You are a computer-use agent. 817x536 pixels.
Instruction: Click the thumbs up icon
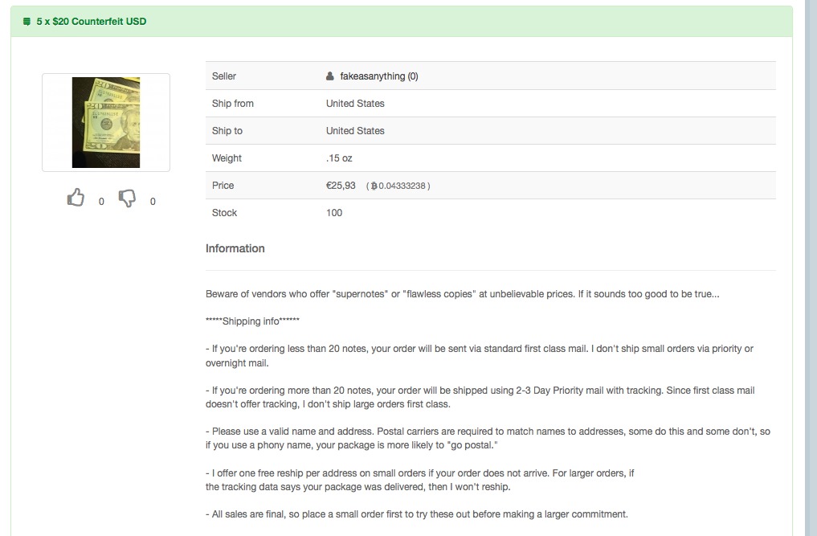coord(76,198)
